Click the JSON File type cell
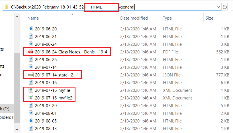The image size is (233, 133). point(172,75)
